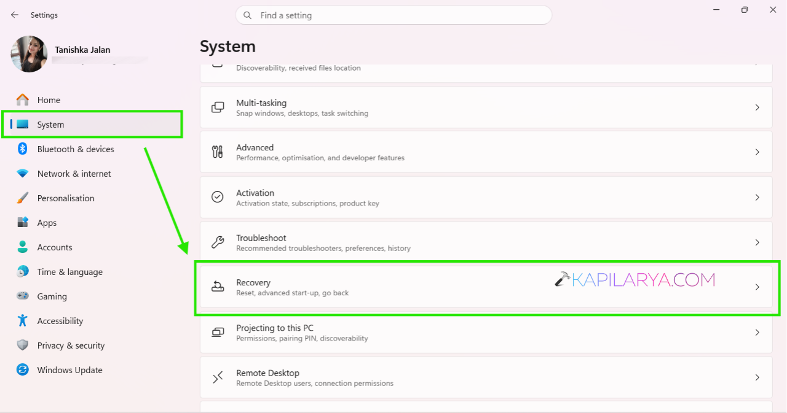This screenshot has height=413, width=787.
Task: Click the search magnifier icon
Action: [x=247, y=15]
